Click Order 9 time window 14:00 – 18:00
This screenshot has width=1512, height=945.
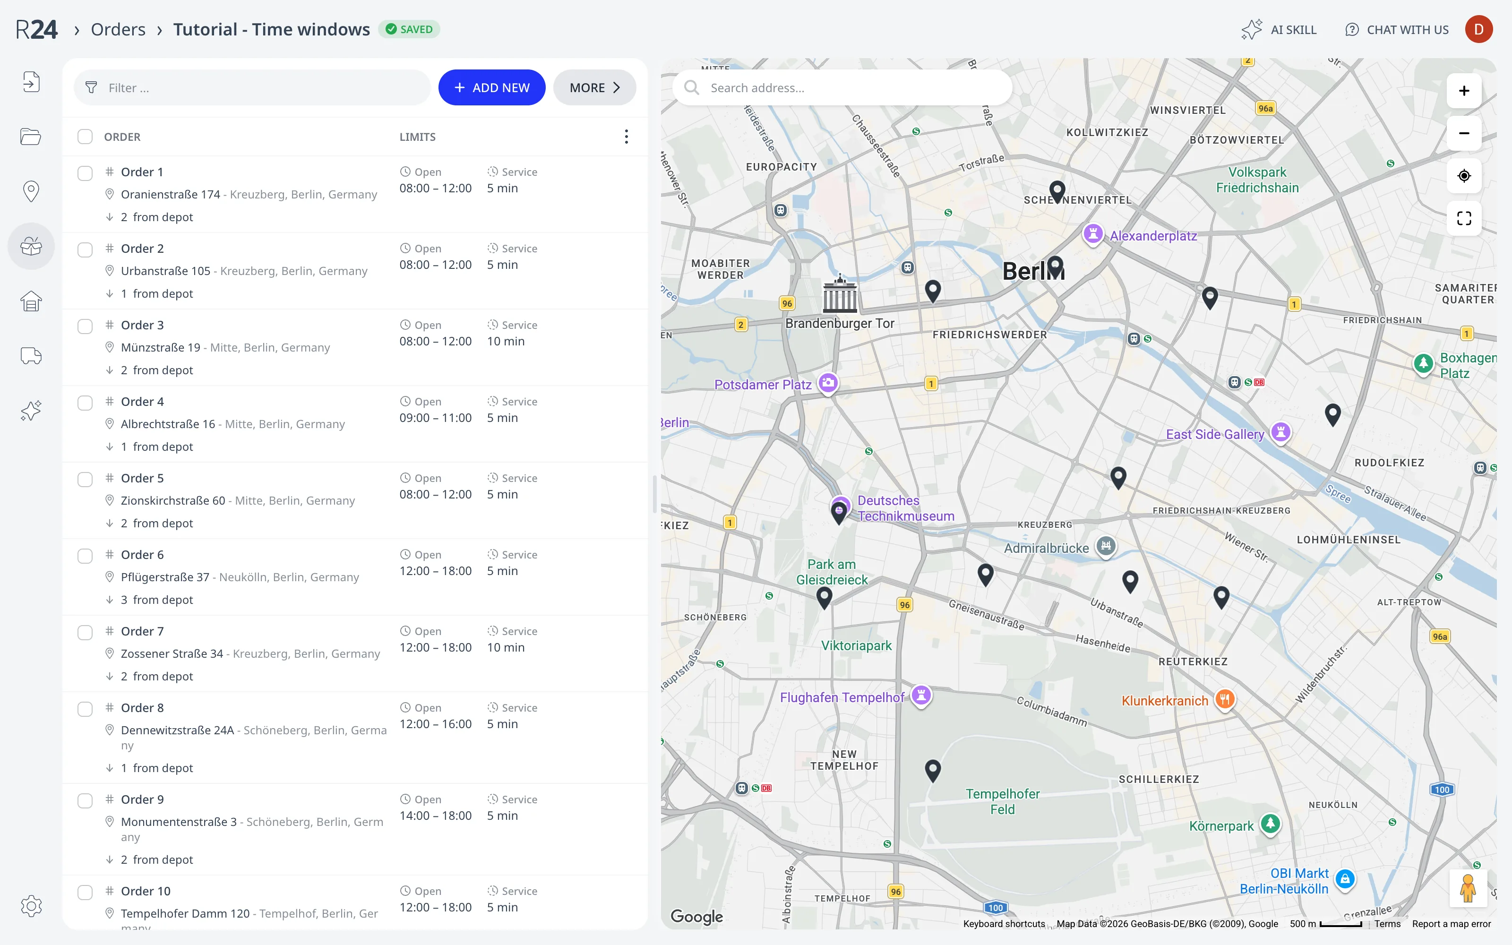tap(436, 816)
